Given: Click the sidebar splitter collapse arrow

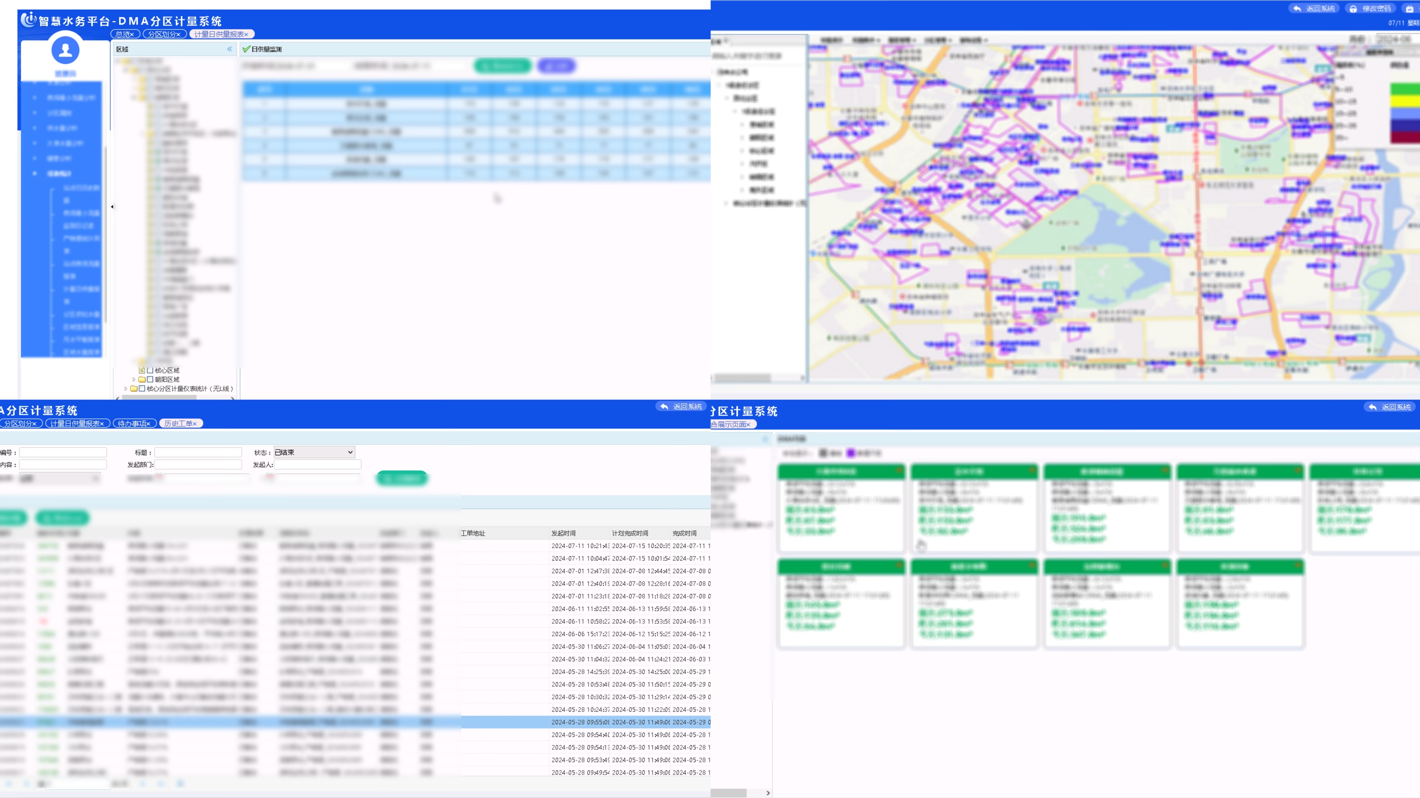Looking at the screenshot, I should [112, 207].
